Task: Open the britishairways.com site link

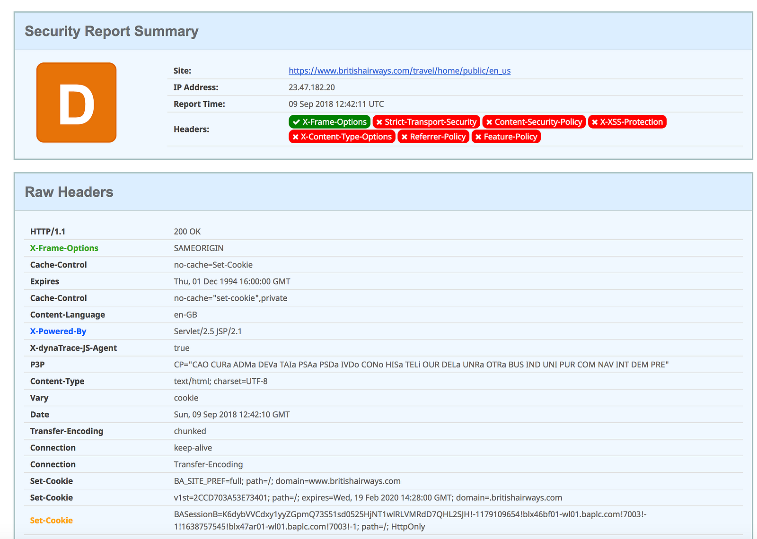Action: tap(399, 71)
